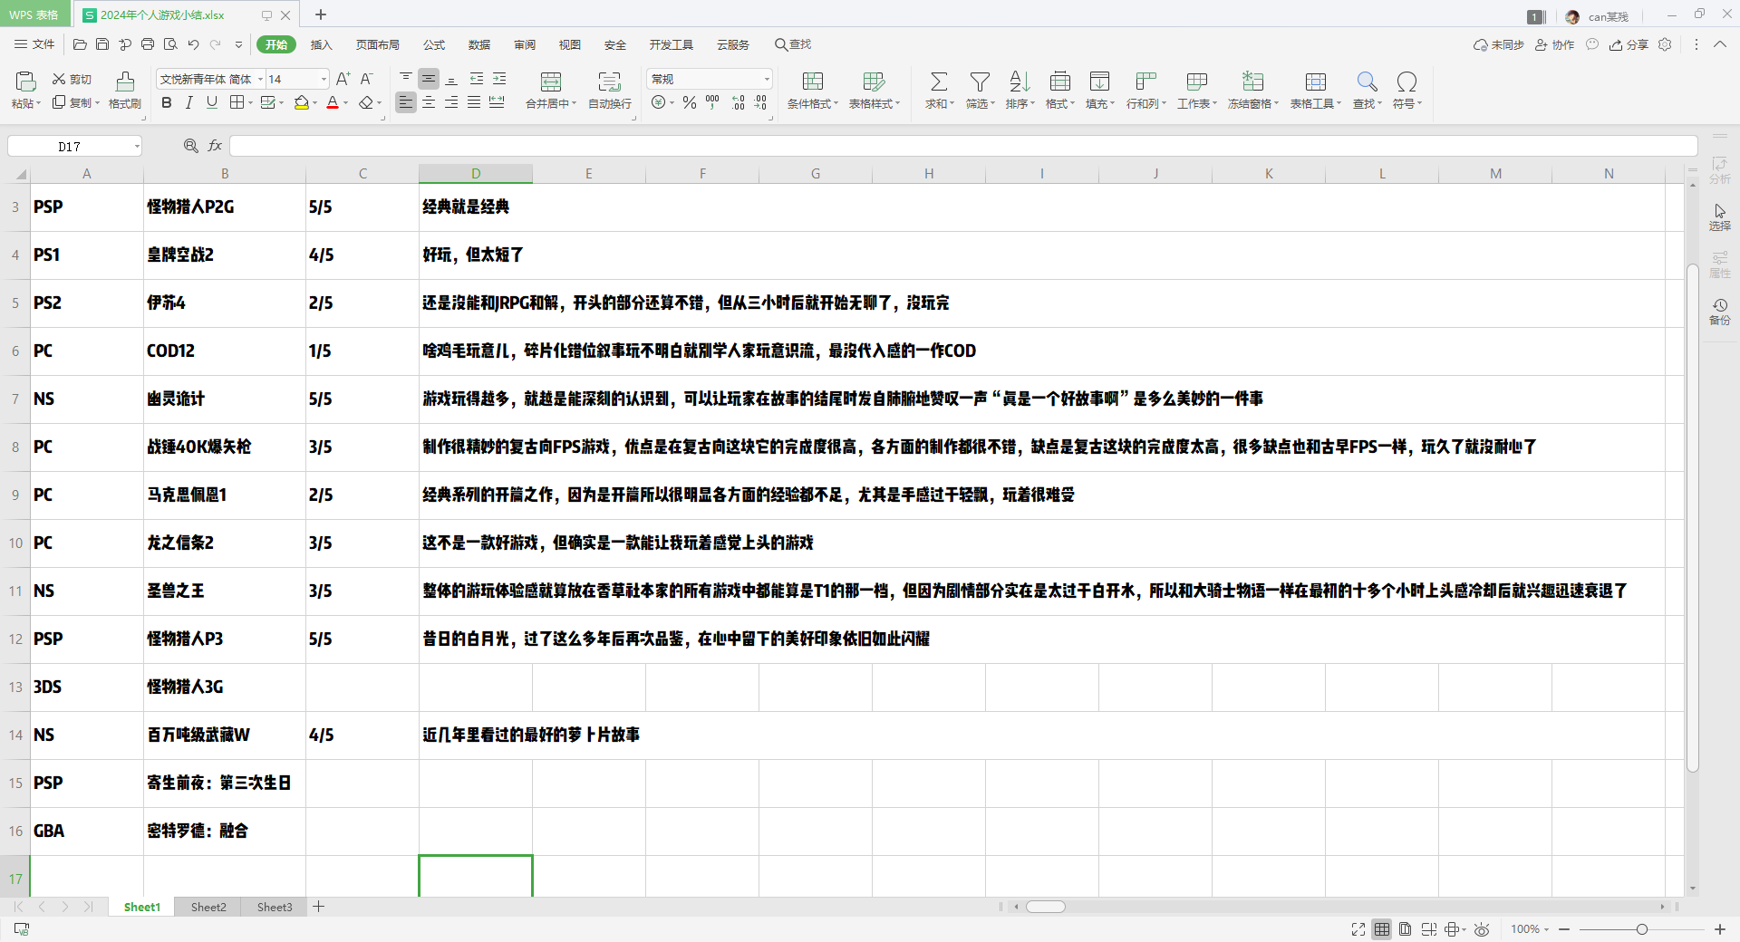Click the AutoSum (求和) sigma icon
This screenshot has height=942, width=1740.
939,82
